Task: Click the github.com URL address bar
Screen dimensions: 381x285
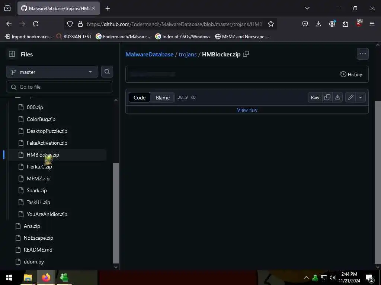Action: (175, 24)
